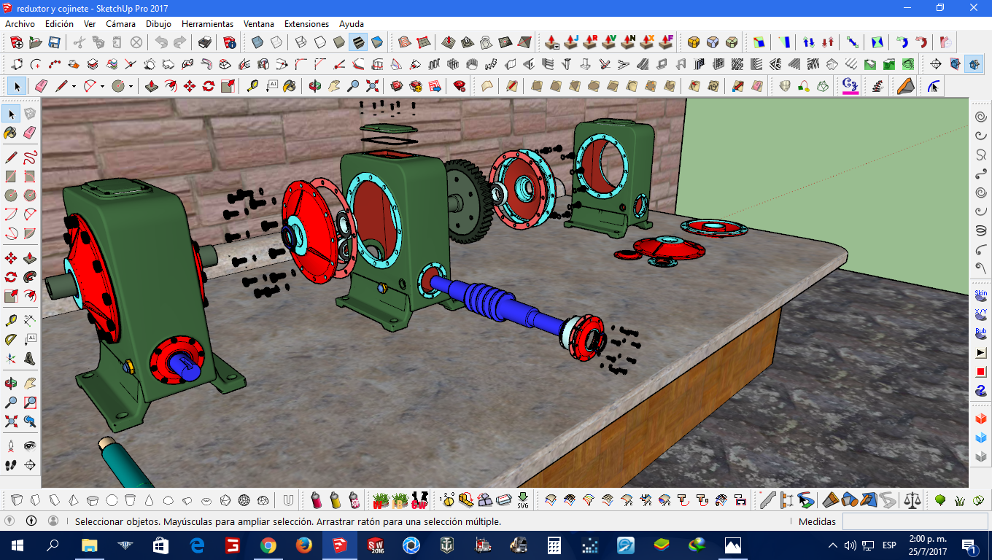This screenshot has width=992, height=560.
Task: Open existing model with folder icon
Action: point(36,42)
